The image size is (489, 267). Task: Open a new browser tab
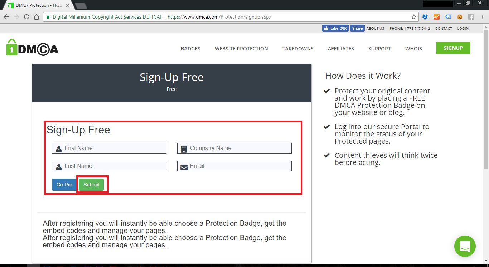(81, 6)
